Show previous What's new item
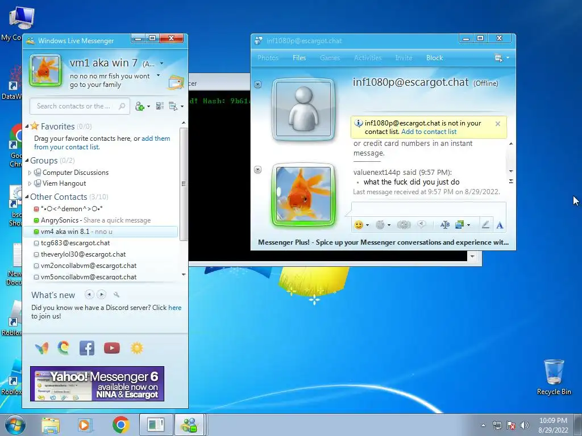The image size is (582, 436). (89, 295)
